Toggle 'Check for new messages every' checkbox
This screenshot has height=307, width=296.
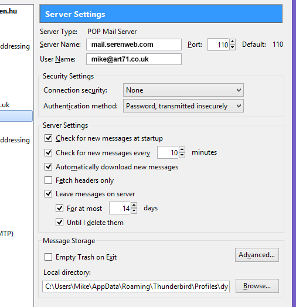(x=48, y=152)
